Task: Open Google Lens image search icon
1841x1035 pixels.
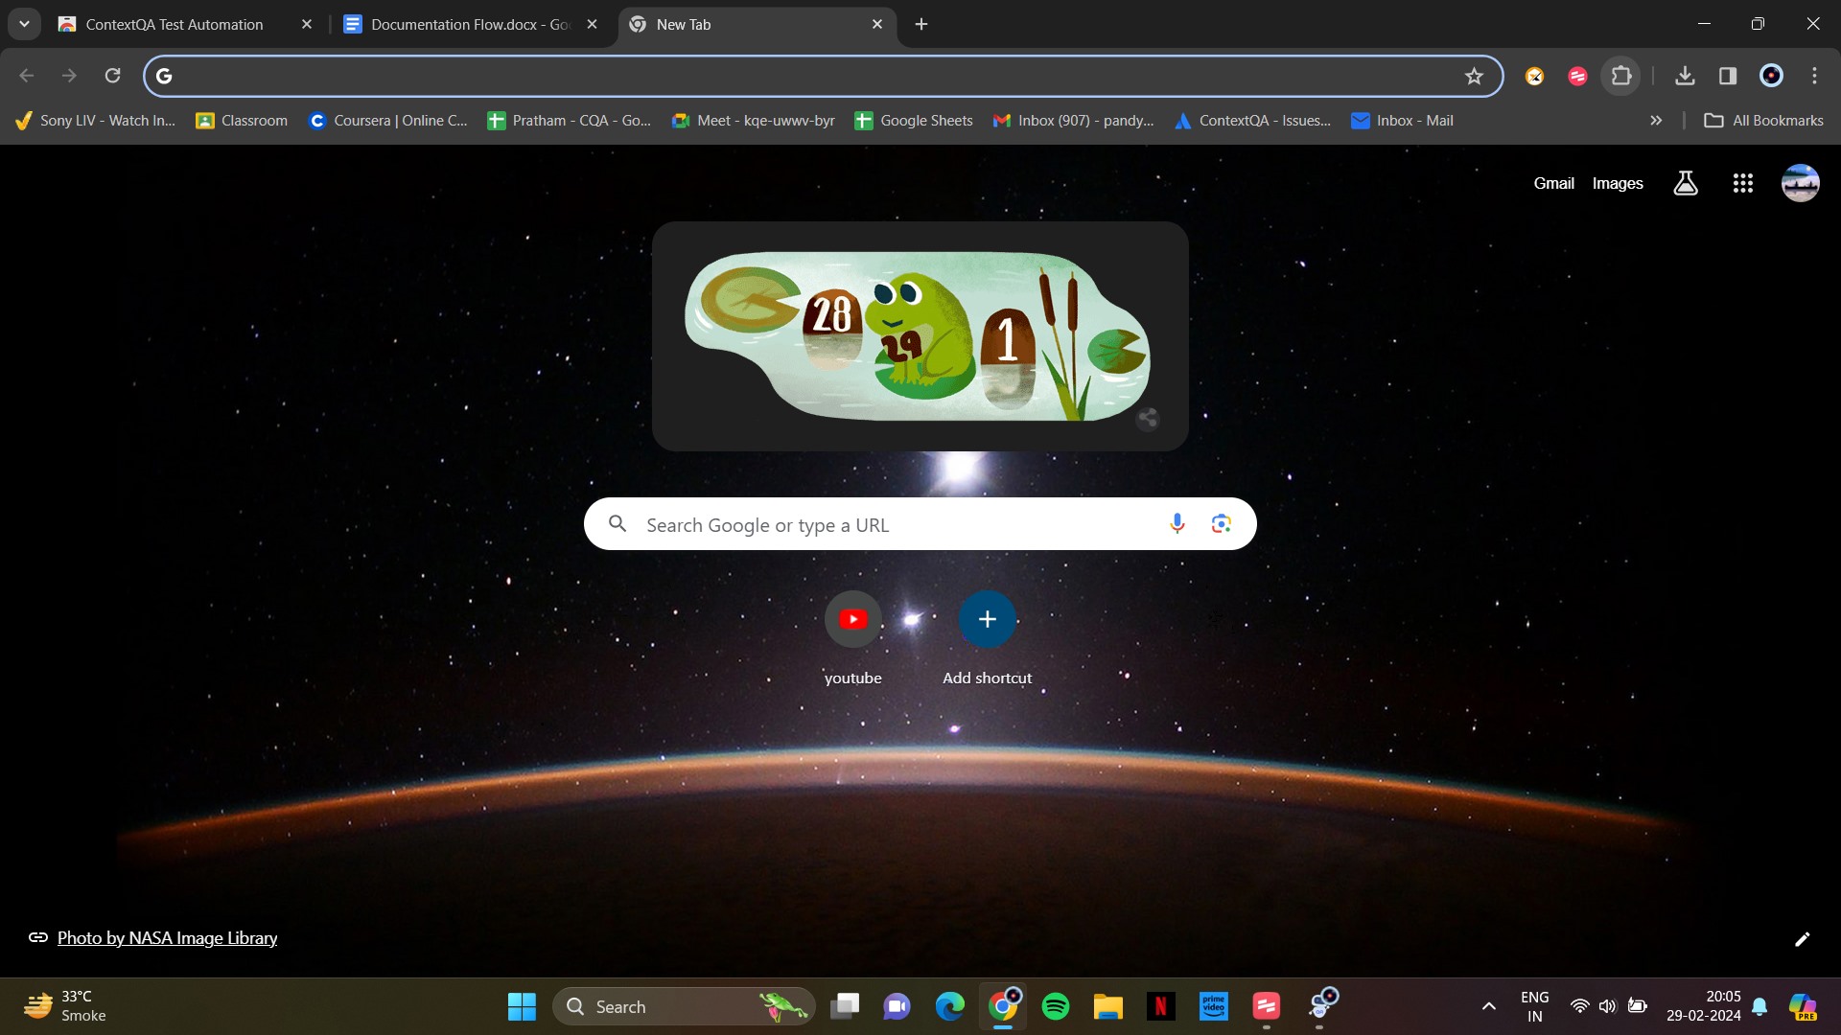Action: [x=1221, y=523]
